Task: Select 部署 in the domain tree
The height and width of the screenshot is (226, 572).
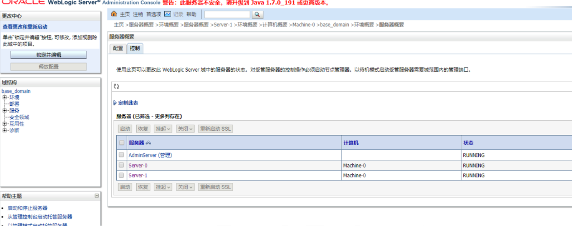Action: [14, 104]
